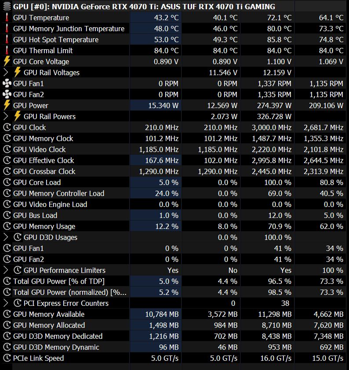The width and height of the screenshot is (349, 370).
Task: Click the GPU chip icon in header
Action: point(7,7)
